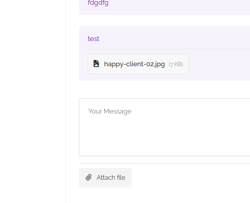Select the "test" message text
This screenshot has width=250, height=203.
tap(94, 39)
